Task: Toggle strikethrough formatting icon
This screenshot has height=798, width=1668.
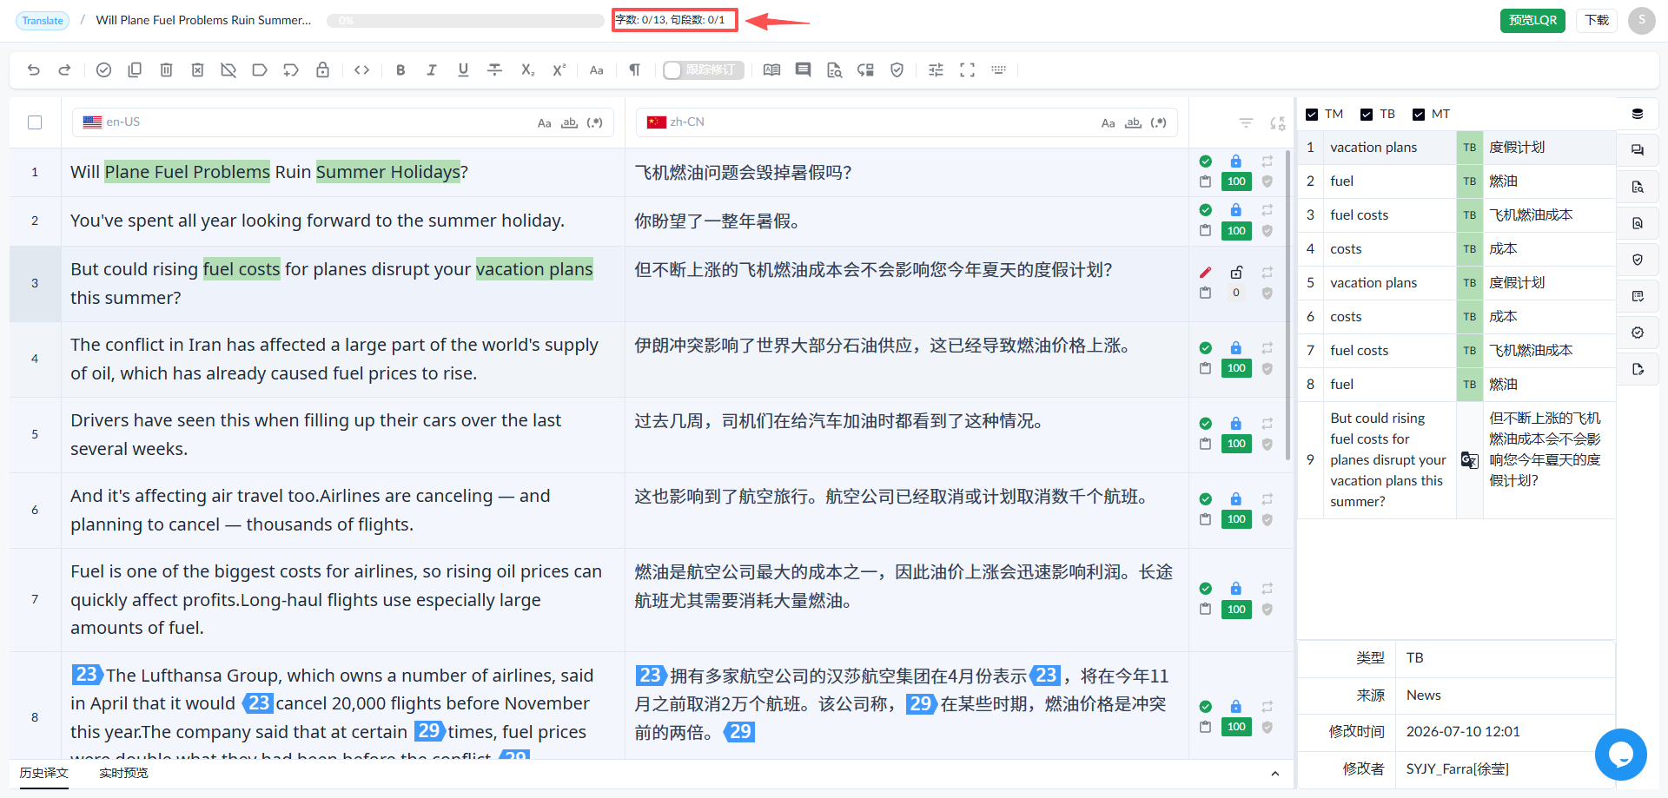Action: point(494,70)
